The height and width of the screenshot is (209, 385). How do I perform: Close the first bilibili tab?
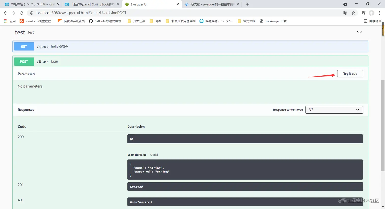tap(58, 4)
